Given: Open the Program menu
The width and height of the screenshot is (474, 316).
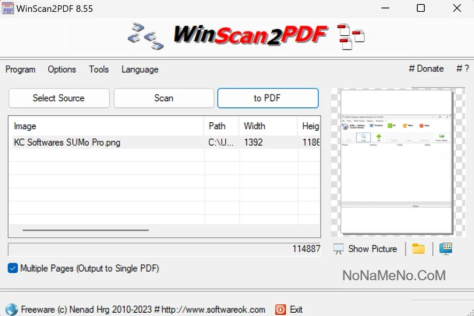Looking at the screenshot, I should [20, 69].
